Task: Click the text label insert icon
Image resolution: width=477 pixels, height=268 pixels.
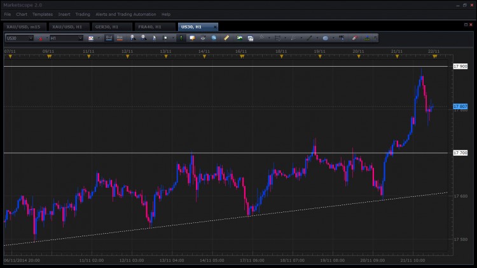Action: pyautogui.click(x=342, y=37)
